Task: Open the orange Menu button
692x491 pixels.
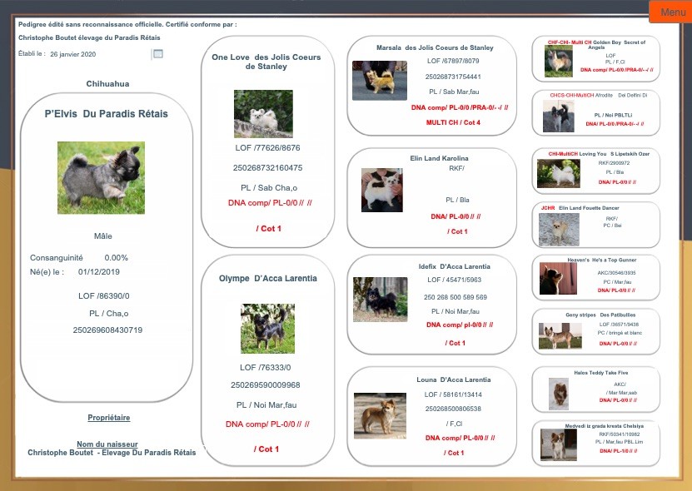Action: (x=672, y=12)
